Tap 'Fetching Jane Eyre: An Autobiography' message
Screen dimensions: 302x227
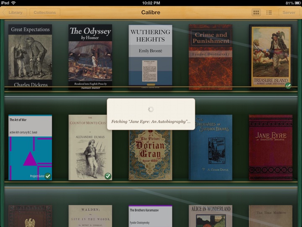151,121
